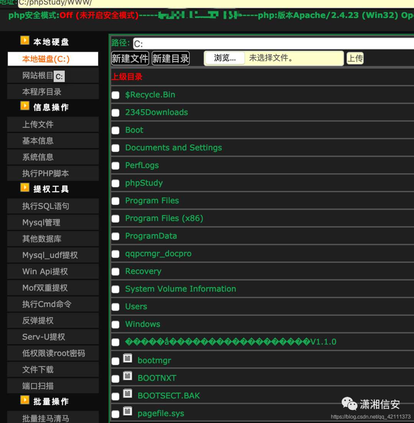
Task: Open 执行PHP脚本 menu entry
Action: 53,173
